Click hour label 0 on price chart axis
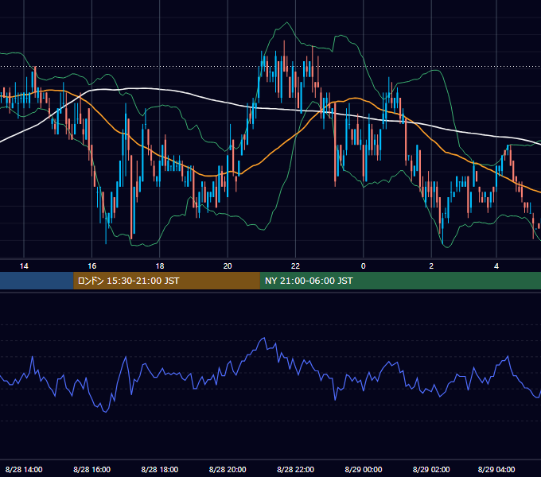This screenshot has height=477, width=541. pyautogui.click(x=364, y=266)
